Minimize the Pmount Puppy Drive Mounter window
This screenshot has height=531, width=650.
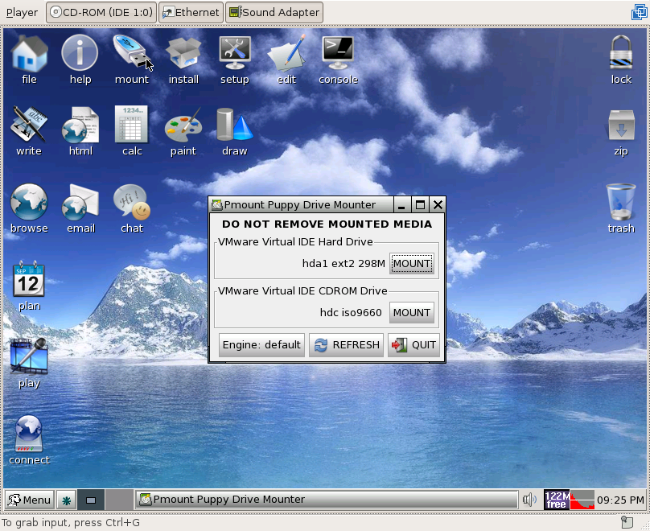pyautogui.click(x=401, y=205)
